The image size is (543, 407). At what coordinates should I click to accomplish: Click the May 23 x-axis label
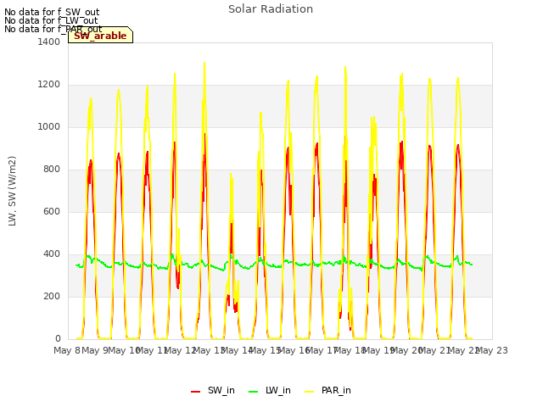click(492, 350)
